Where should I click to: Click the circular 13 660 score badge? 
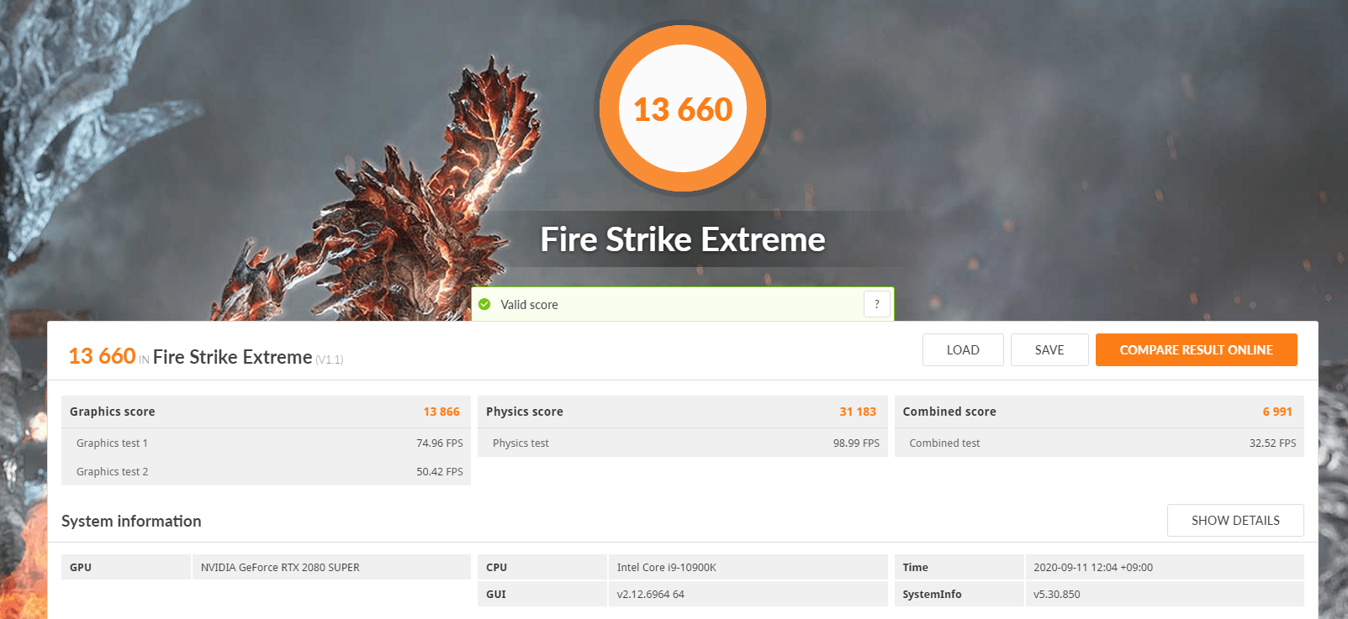coord(683,108)
